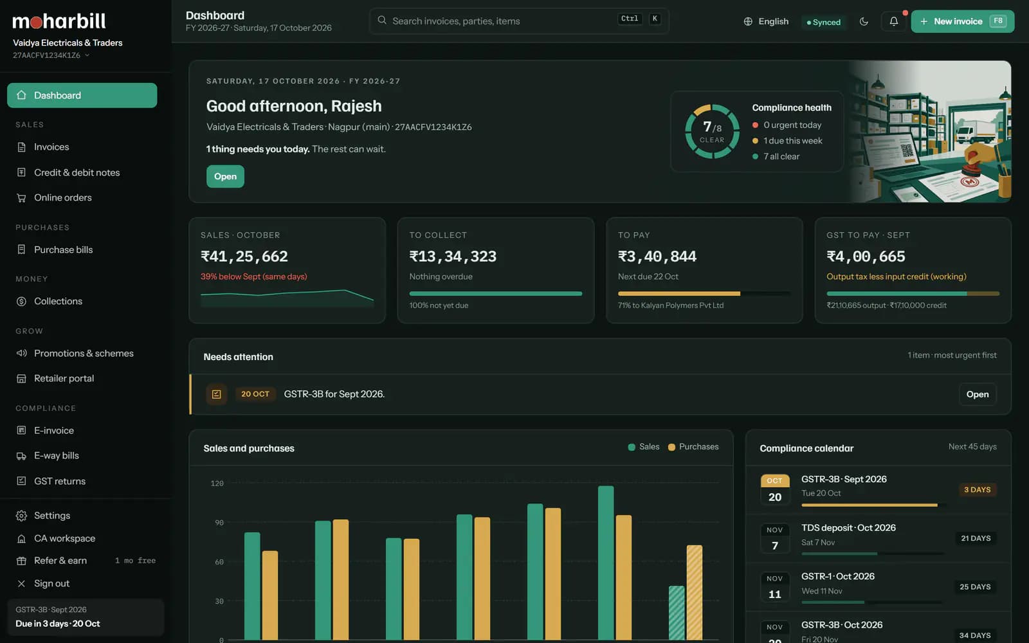Go to Dashboard in sidebar
Image resolution: width=1029 pixels, height=643 pixels.
click(82, 95)
